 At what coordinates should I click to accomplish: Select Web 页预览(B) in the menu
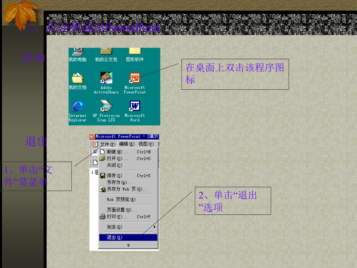click(x=128, y=200)
